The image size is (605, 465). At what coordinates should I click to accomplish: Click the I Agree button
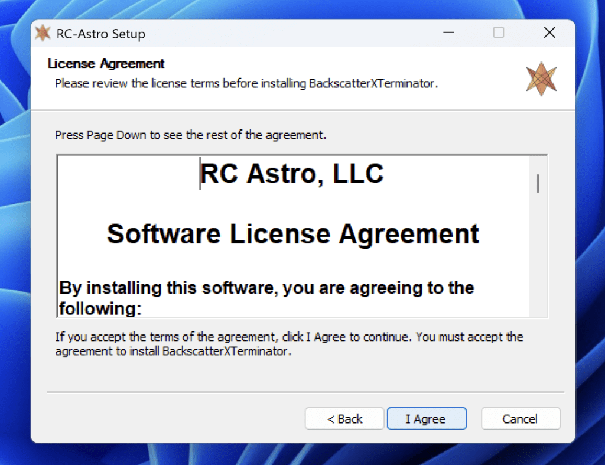[427, 418]
